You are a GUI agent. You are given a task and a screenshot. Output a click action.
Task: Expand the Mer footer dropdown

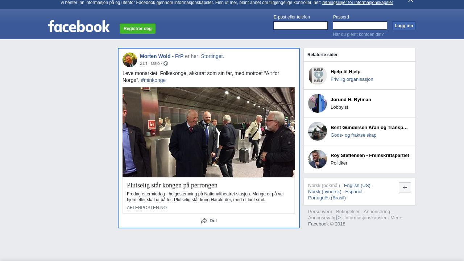[x=396, y=217]
